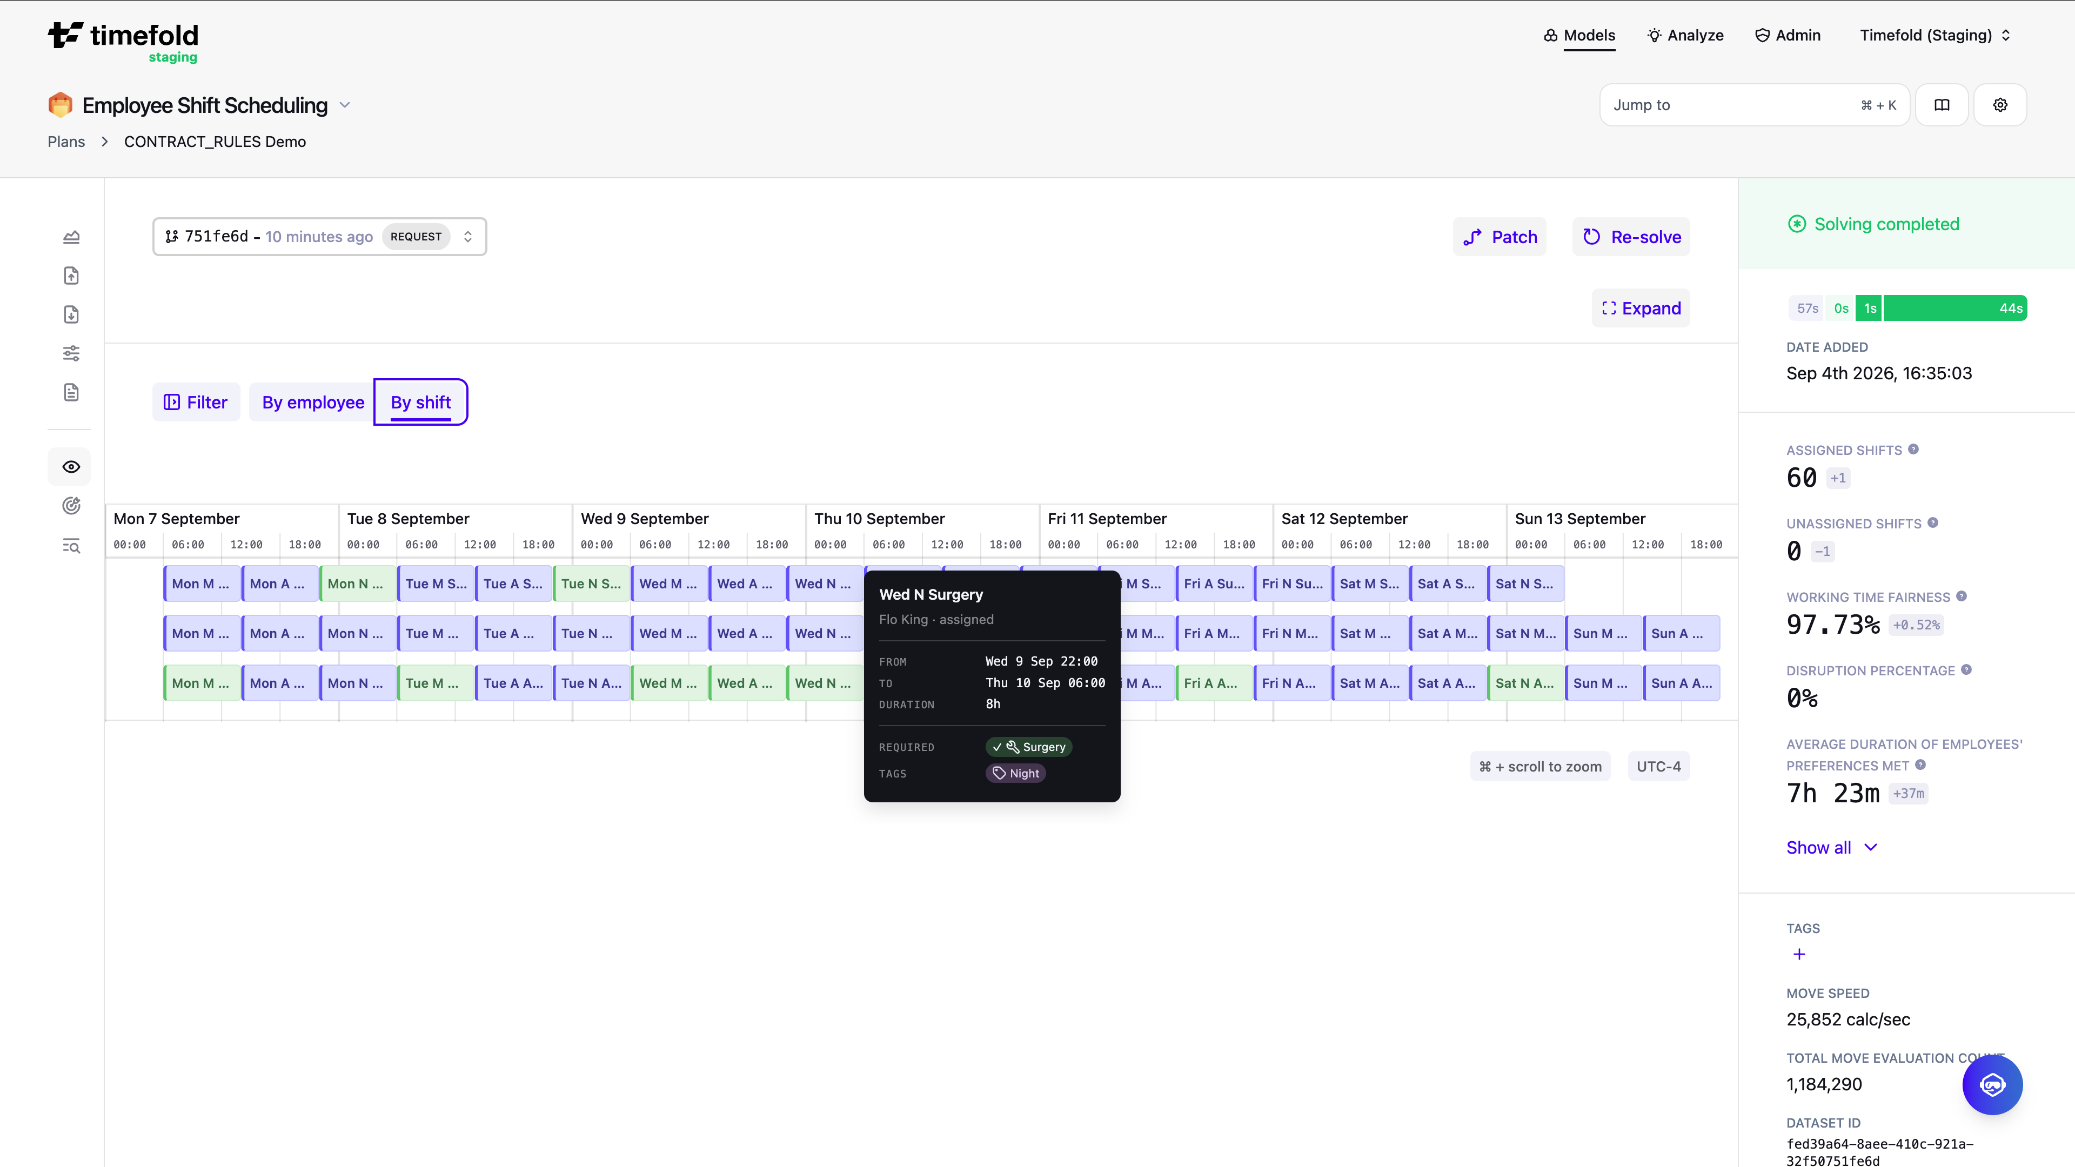Viewport: 2075px width, 1167px height.
Task: Click info icon next to Working Time Fairness
Action: click(x=1962, y=596)
